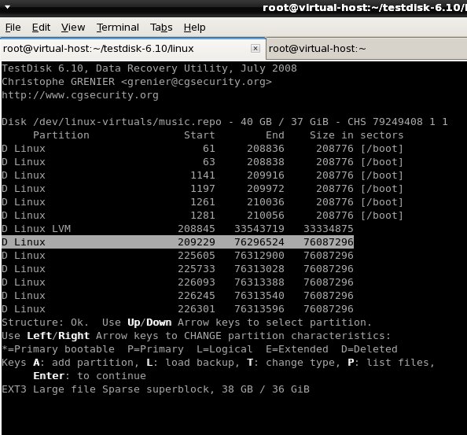This screenshot has height=435, width=467.
Task: Click the http://www.cgsecurity.org URL text
Action: 80,95
